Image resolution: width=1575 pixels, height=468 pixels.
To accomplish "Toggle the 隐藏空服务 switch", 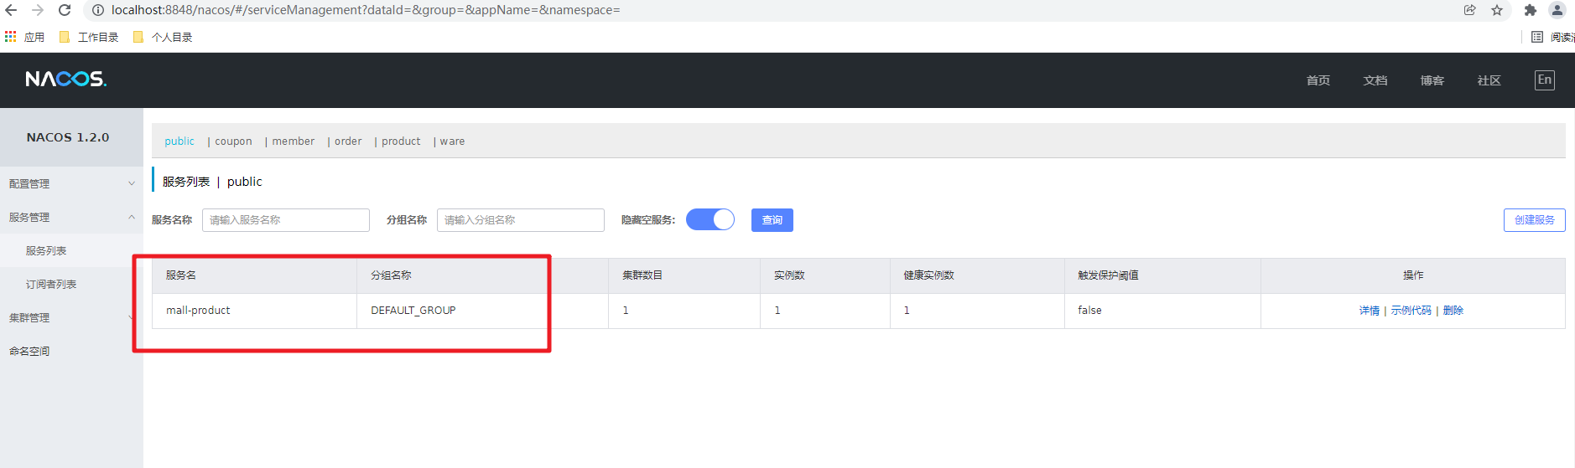I will (x=710, y=219).
